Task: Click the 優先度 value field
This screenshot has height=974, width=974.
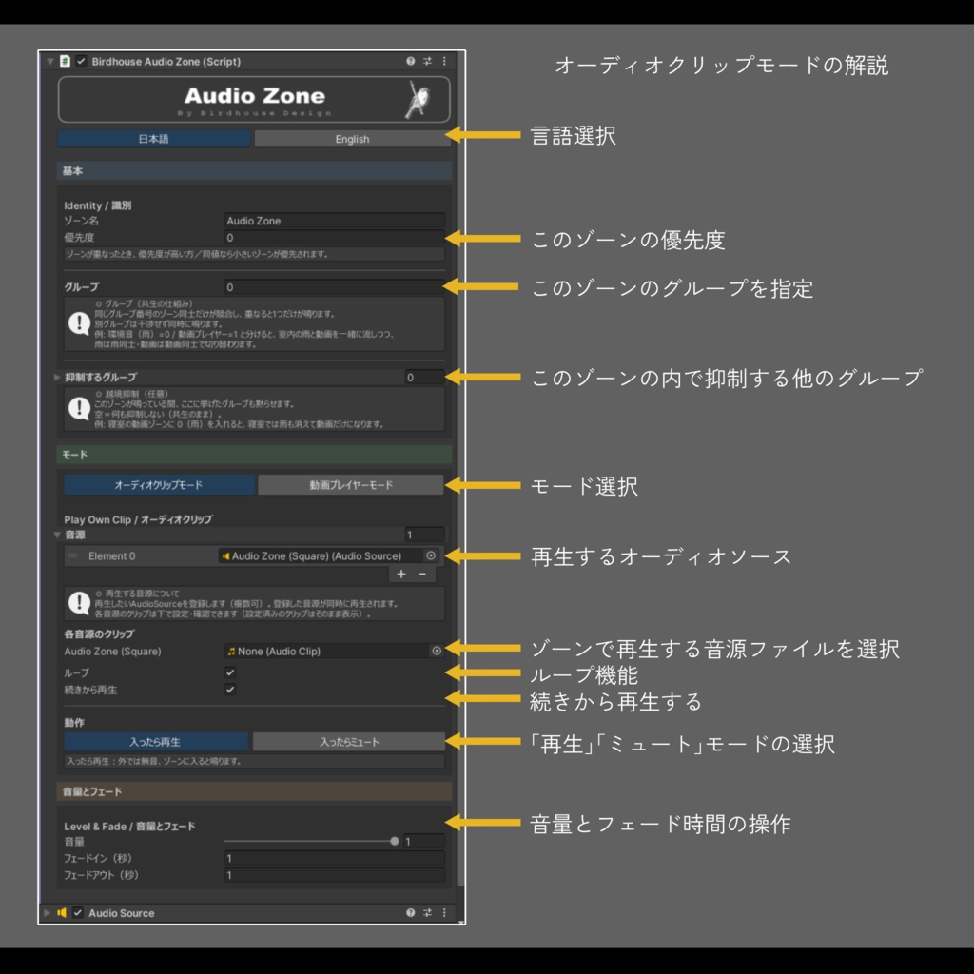Action: tap(334, 237)
